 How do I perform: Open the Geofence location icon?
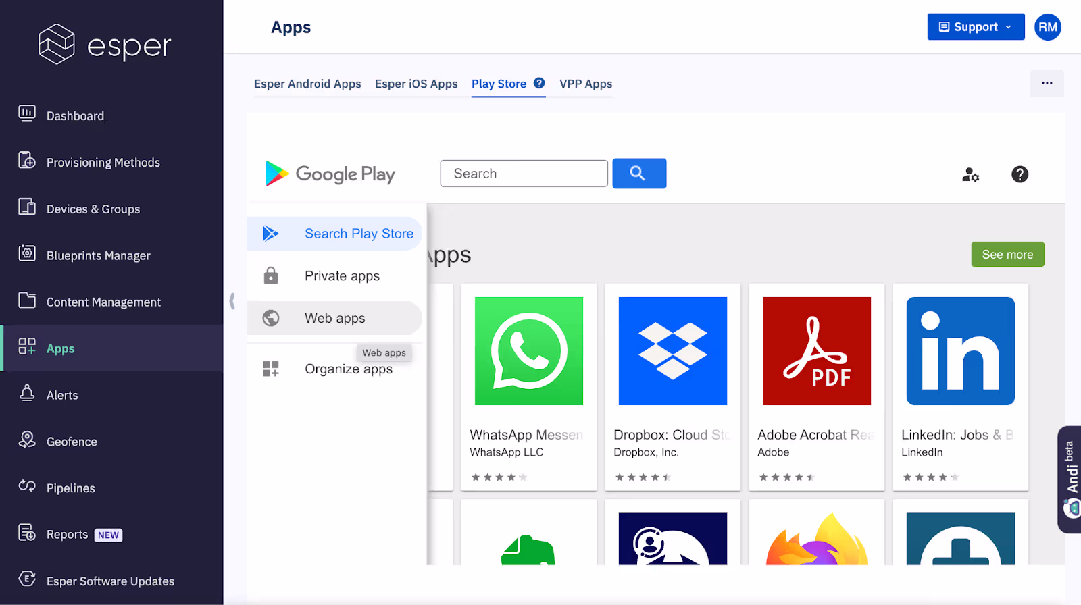coord(27,440)
